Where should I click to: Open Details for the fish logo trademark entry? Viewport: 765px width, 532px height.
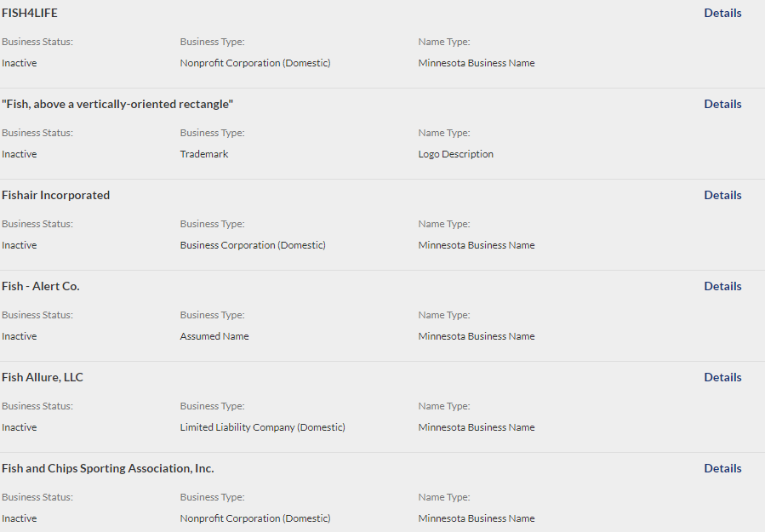tap(722, 104)
